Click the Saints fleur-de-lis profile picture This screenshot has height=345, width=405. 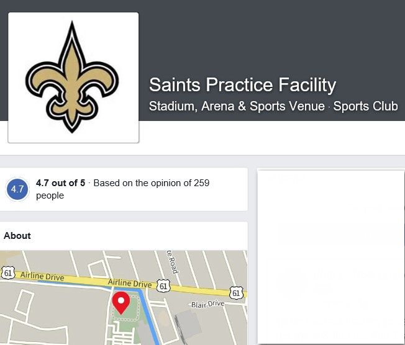click(73, 78)
